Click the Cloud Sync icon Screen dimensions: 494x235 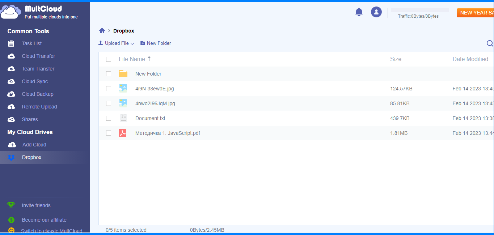pos(11,81)
